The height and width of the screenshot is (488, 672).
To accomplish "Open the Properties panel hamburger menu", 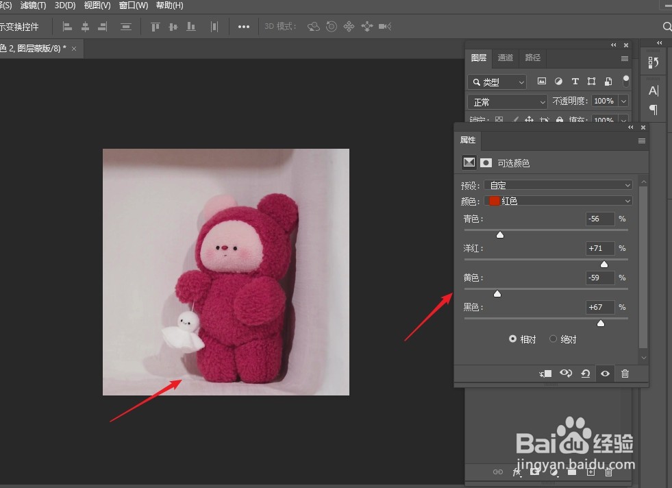I will [642, 141].
